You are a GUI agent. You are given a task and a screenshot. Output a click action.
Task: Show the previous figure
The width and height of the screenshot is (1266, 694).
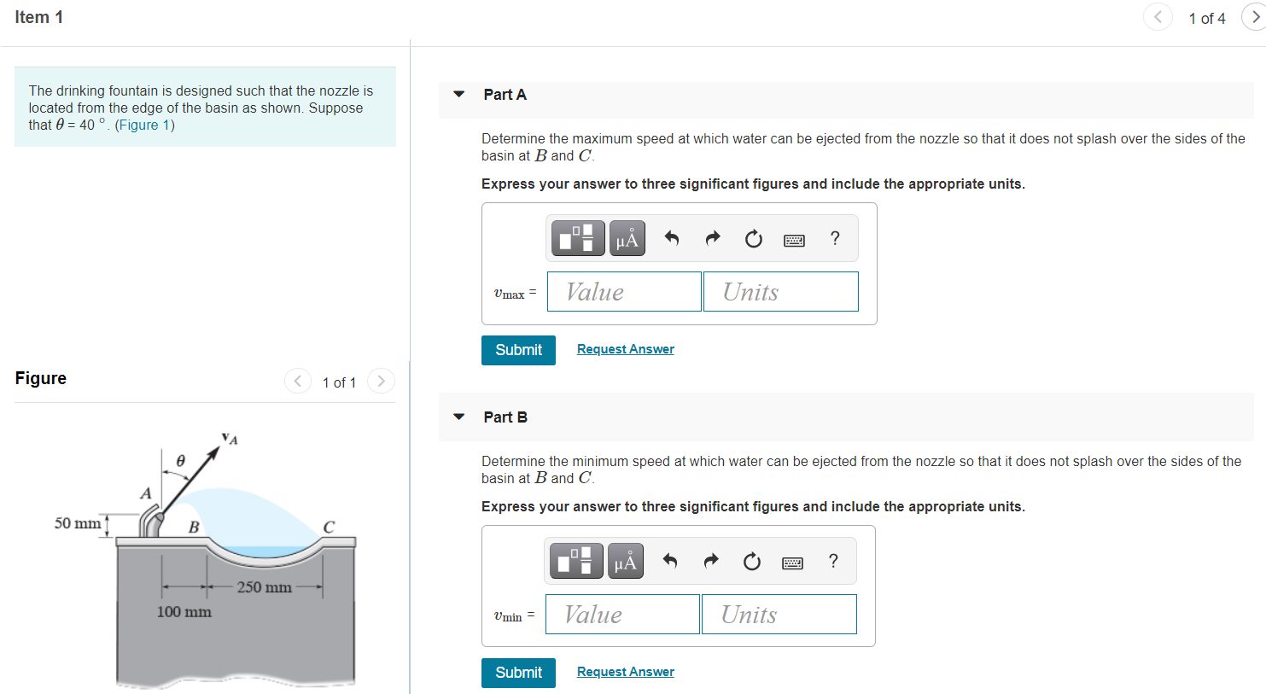point(297,381)
